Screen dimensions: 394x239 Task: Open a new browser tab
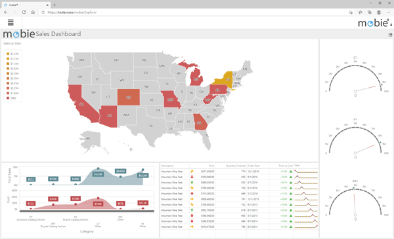click(55, 5)
